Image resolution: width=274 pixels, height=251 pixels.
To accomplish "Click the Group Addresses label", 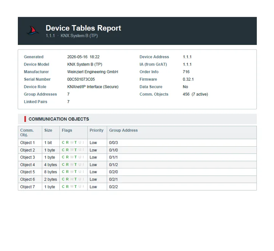I will [x=40, y=94].
